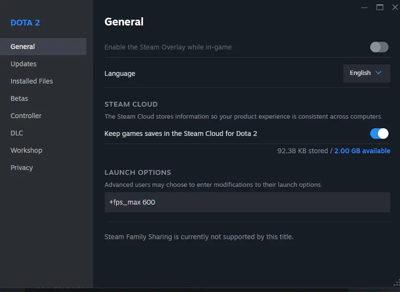Open the 2.00 GB available link
Viewport: 400px width, 292px height.
362,151
